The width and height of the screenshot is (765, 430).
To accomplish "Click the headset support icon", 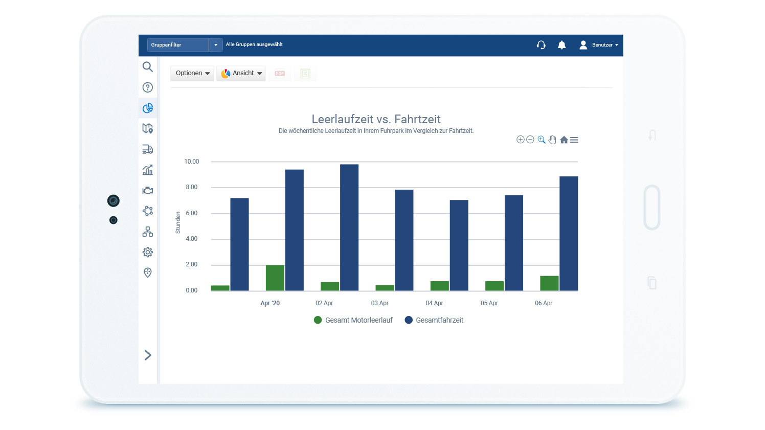I will (x=541, y=45).
